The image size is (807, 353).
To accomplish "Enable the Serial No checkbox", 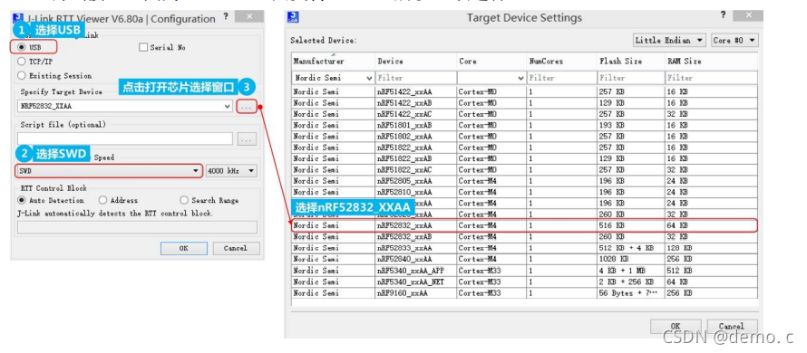I will [x=143, y=47].
